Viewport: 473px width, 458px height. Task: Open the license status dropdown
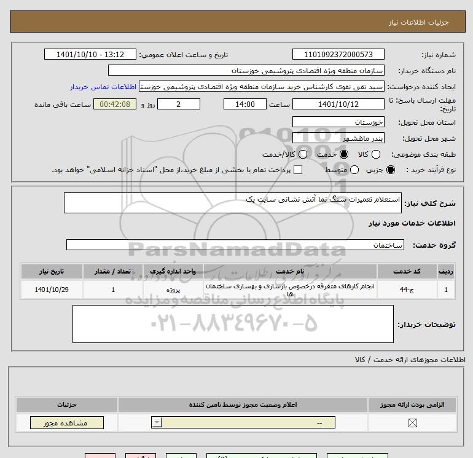click(x=243, y=422)
